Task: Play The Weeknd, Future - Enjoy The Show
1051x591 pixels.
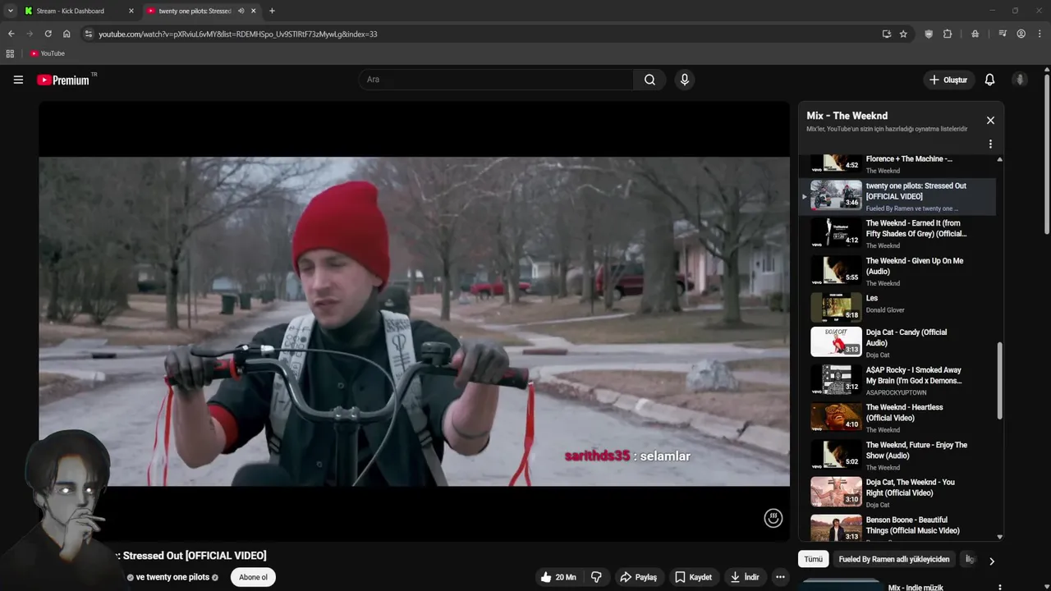Action: coord(899,456)
